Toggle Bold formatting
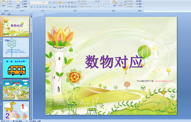This screenshot has height=122, width=191. pos(32,7)
